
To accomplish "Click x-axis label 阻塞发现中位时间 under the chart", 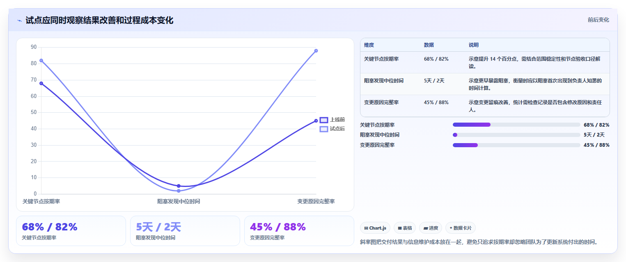I will pyautogui.click(x=179, y=201).
